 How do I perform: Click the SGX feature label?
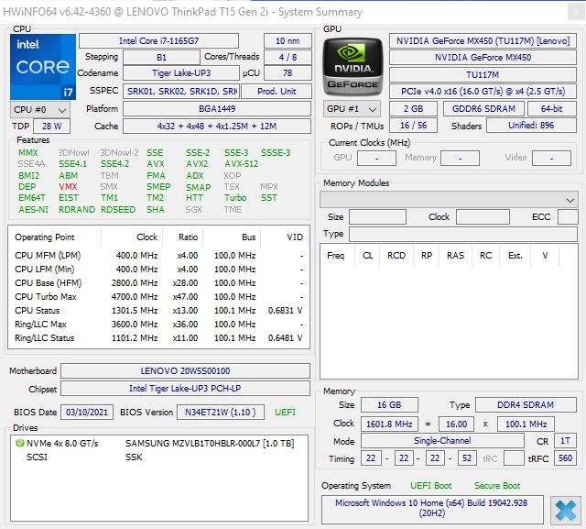pyautogui.click(x=193, y=210)
